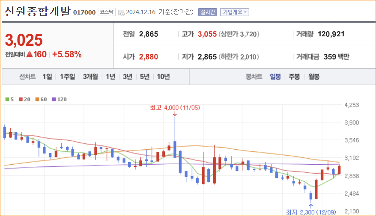Select the 1주일 line chart tab

[67, 77]
